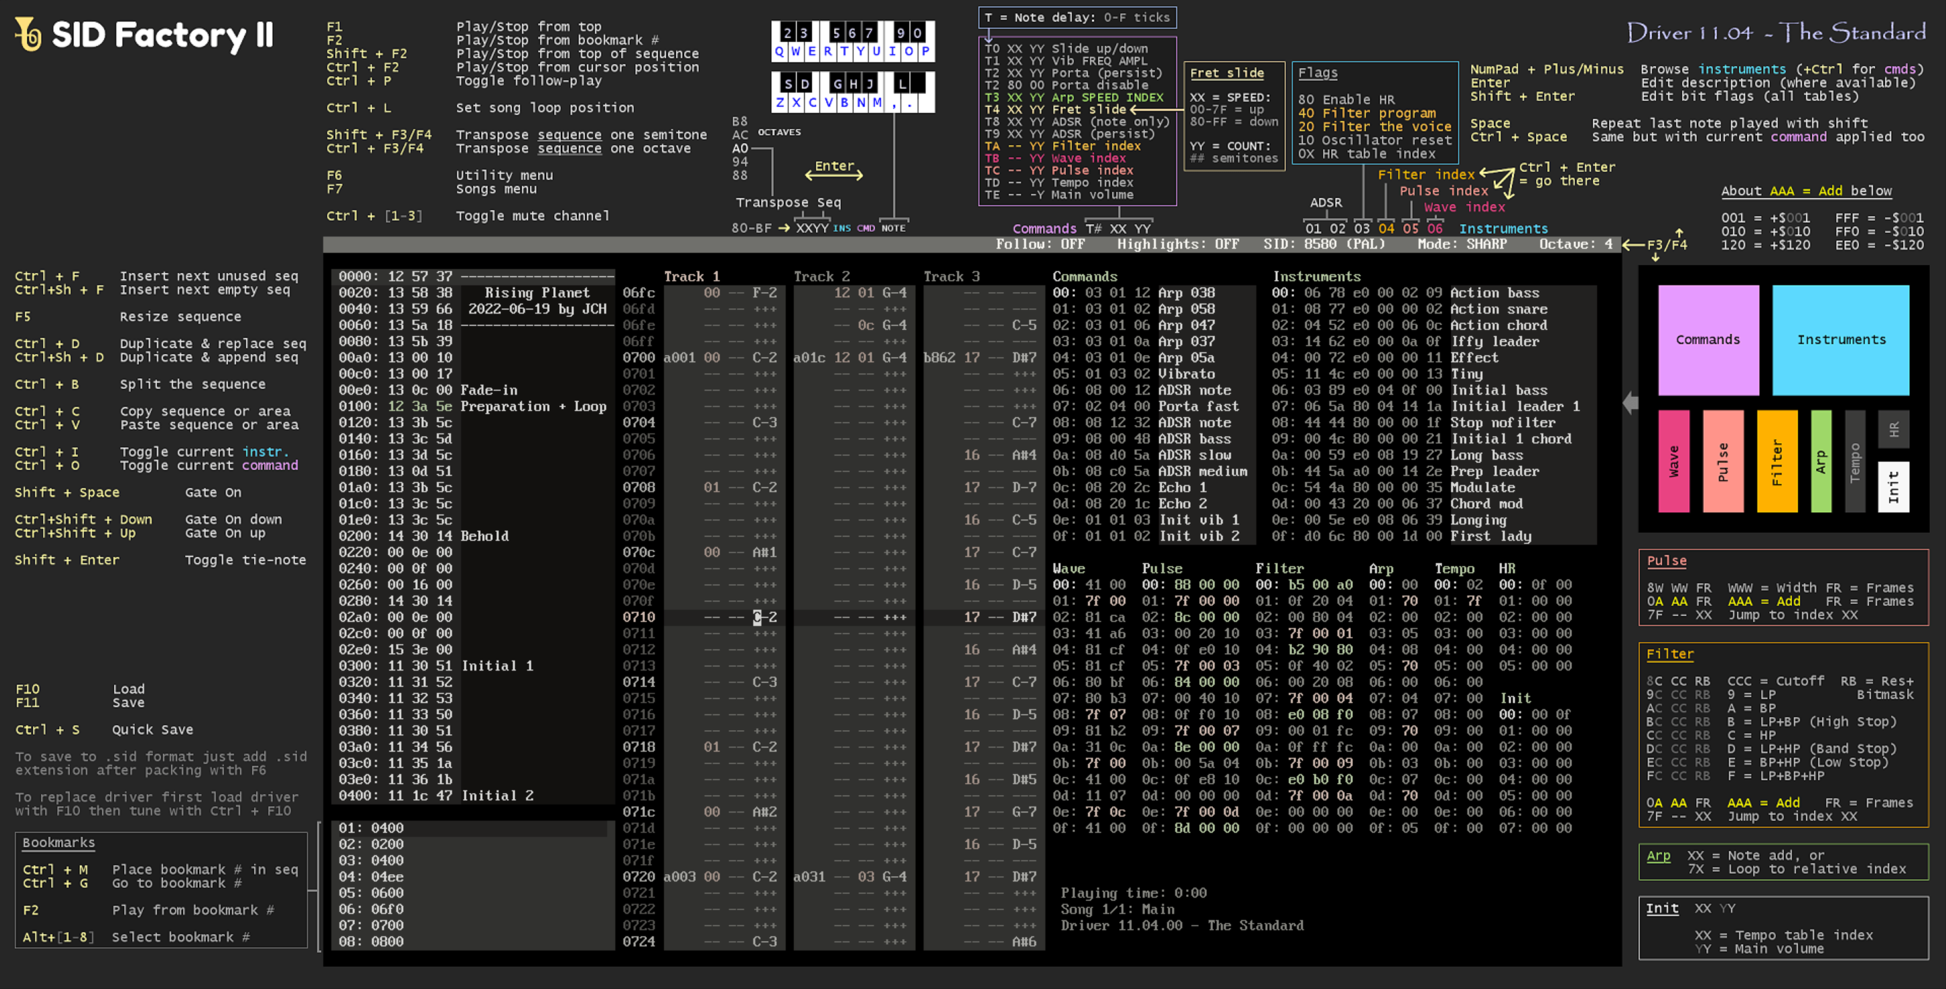The width and height of the screenshot is (1946, 989).
Task: Click the M key on keyboard diagram
Action: pos(877,103)
